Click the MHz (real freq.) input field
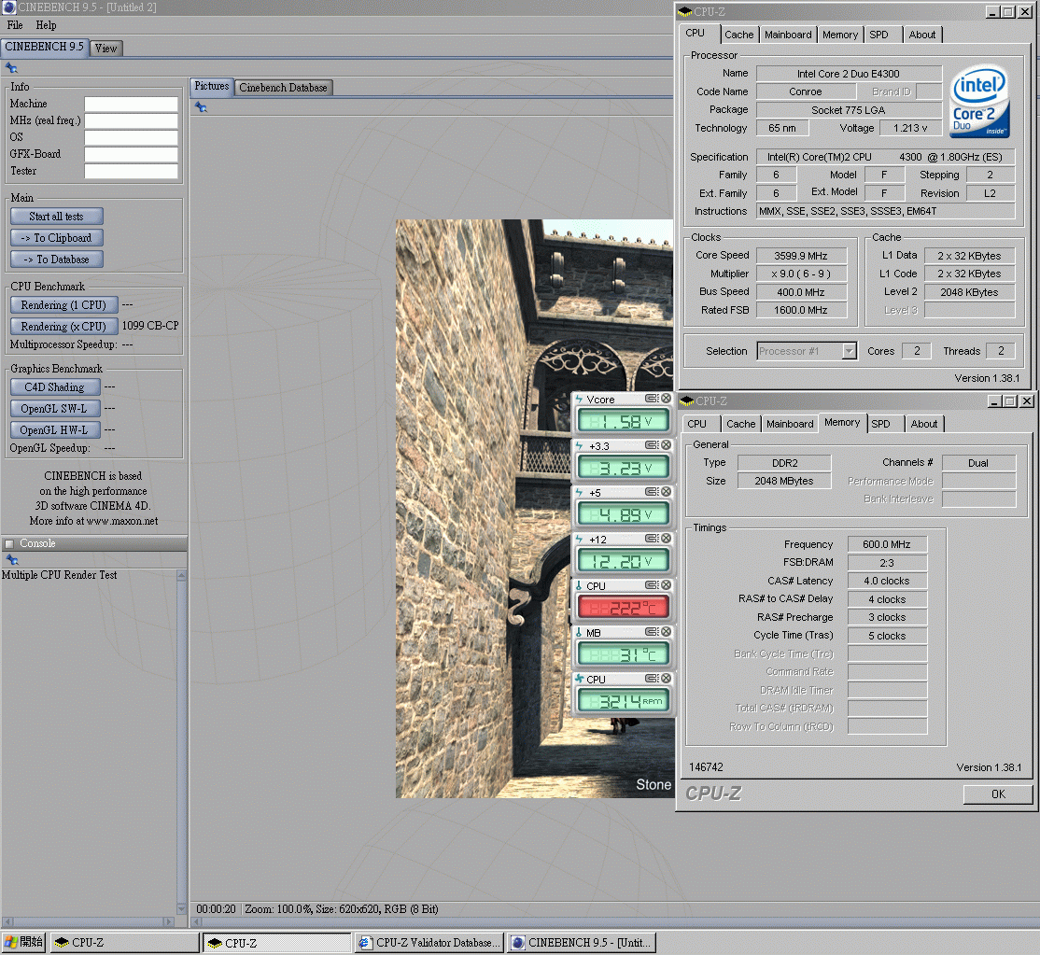 [132, 120]
